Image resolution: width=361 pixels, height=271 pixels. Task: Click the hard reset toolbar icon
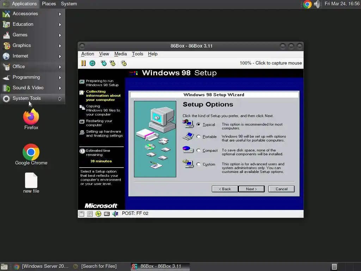92,63
